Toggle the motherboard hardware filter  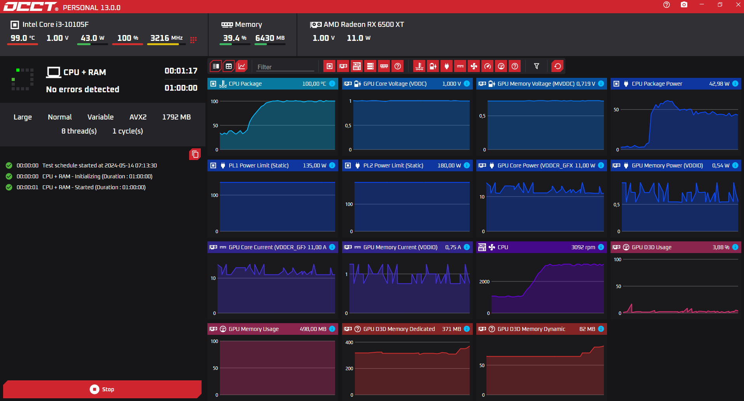(x=357, y=66)
